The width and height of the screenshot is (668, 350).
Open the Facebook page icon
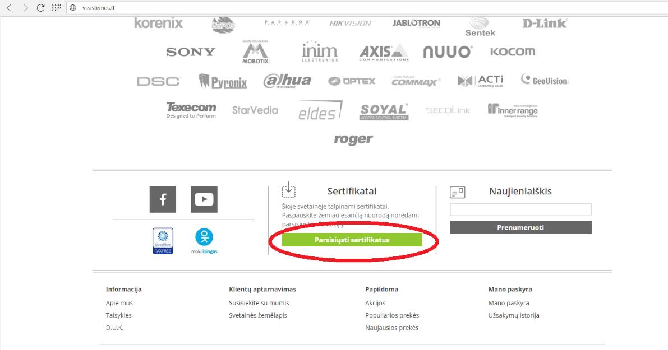click(x=163, y=199)
